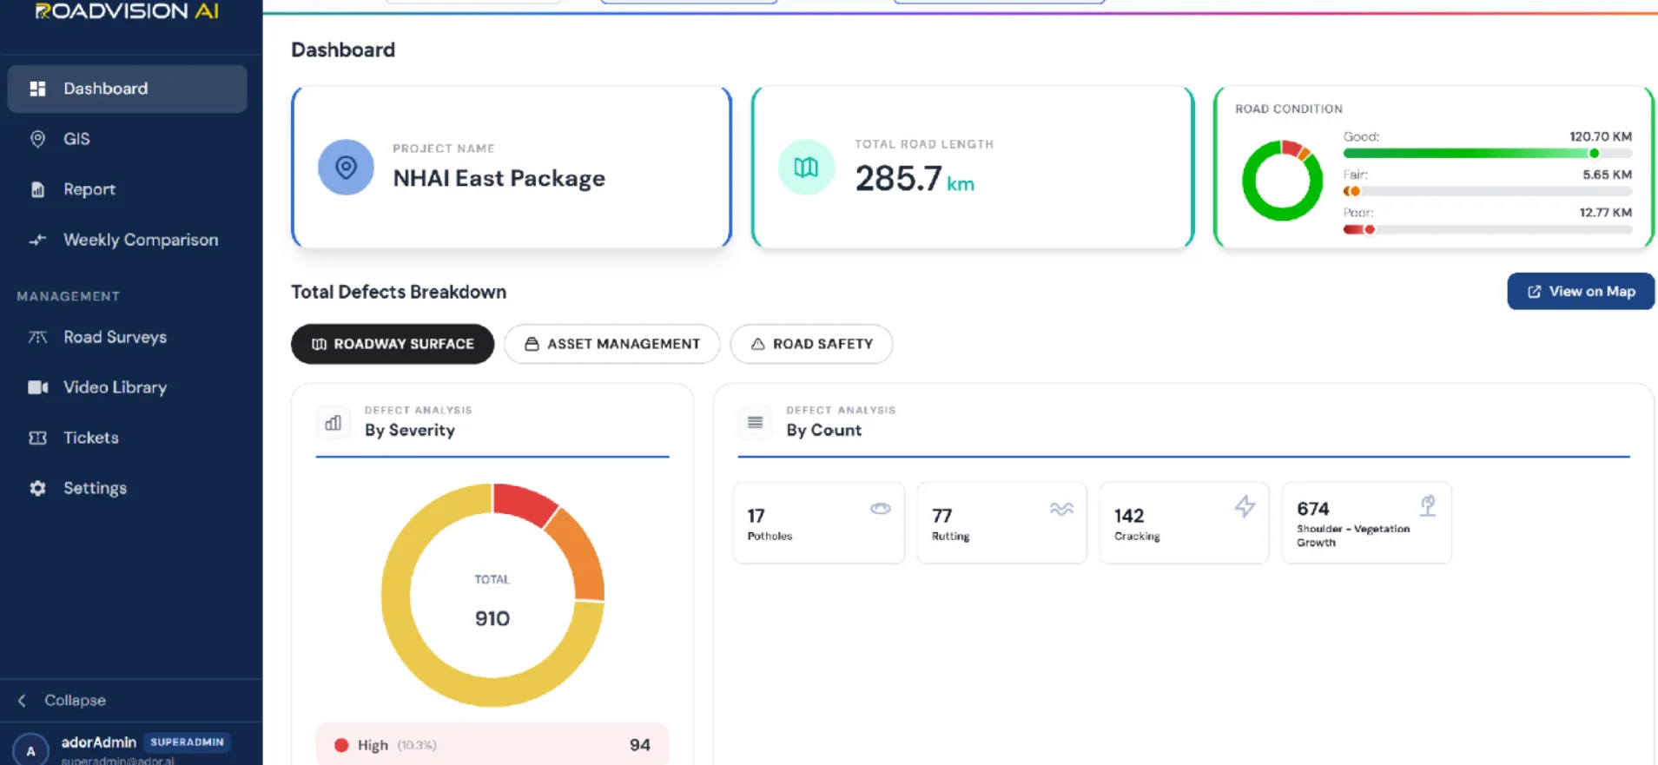This screenshot has height=765, width=1658.
Task: Click the 910 total in the donut
Action: 492,618
